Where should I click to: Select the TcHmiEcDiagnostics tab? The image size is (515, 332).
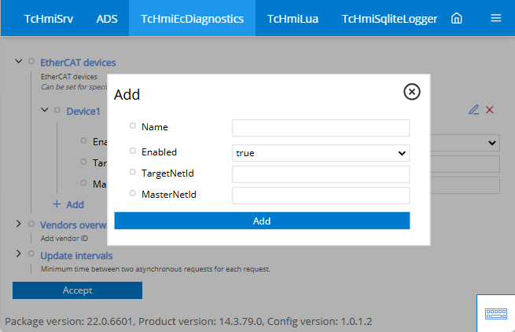(x=192, y=19)
